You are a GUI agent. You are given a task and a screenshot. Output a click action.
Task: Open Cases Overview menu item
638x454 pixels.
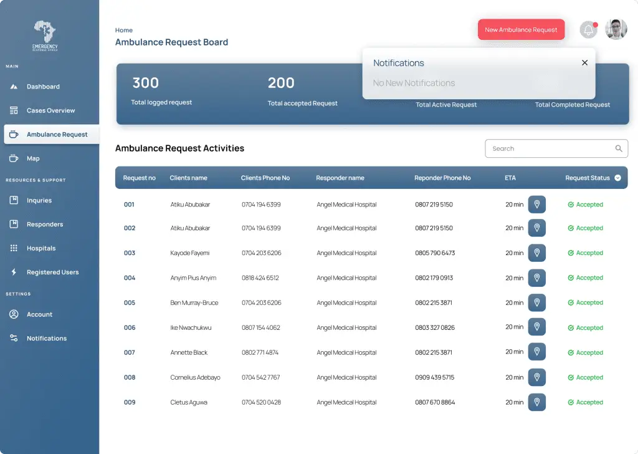tap(50, 111)
